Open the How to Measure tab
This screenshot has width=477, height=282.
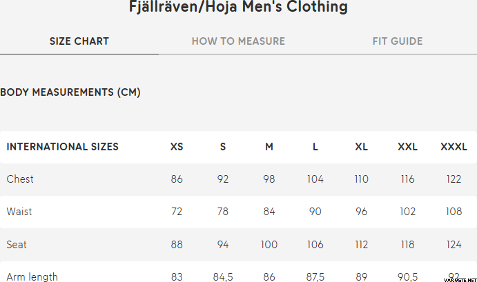(238, 41)
